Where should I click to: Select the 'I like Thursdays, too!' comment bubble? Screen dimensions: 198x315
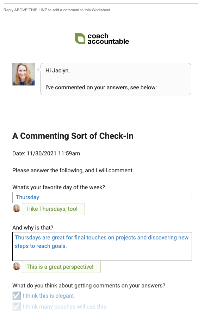point(53,209)
